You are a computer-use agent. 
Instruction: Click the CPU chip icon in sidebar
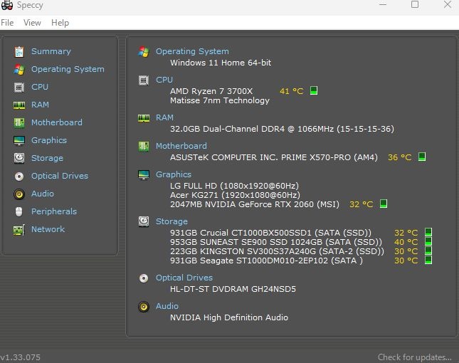(x=19, y=88)
